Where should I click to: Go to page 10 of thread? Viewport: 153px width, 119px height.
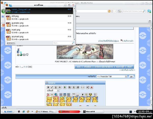click(27, 67)
